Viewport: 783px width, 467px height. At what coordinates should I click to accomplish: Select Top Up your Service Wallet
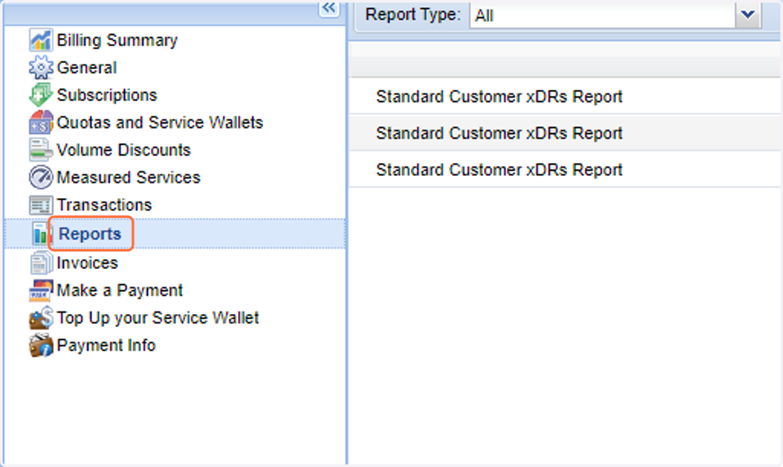pyautogui.click(x=158, y=318)
